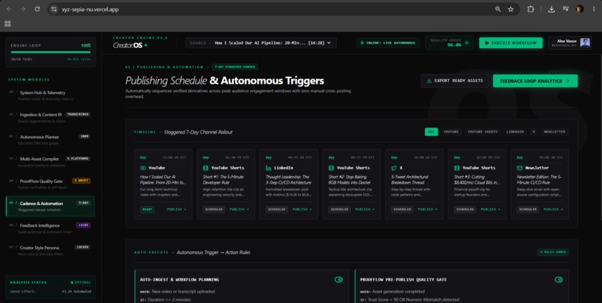This screenshot has width=602, height=303.
Task: Click the X bird icon on thread card
Action: 394,168
